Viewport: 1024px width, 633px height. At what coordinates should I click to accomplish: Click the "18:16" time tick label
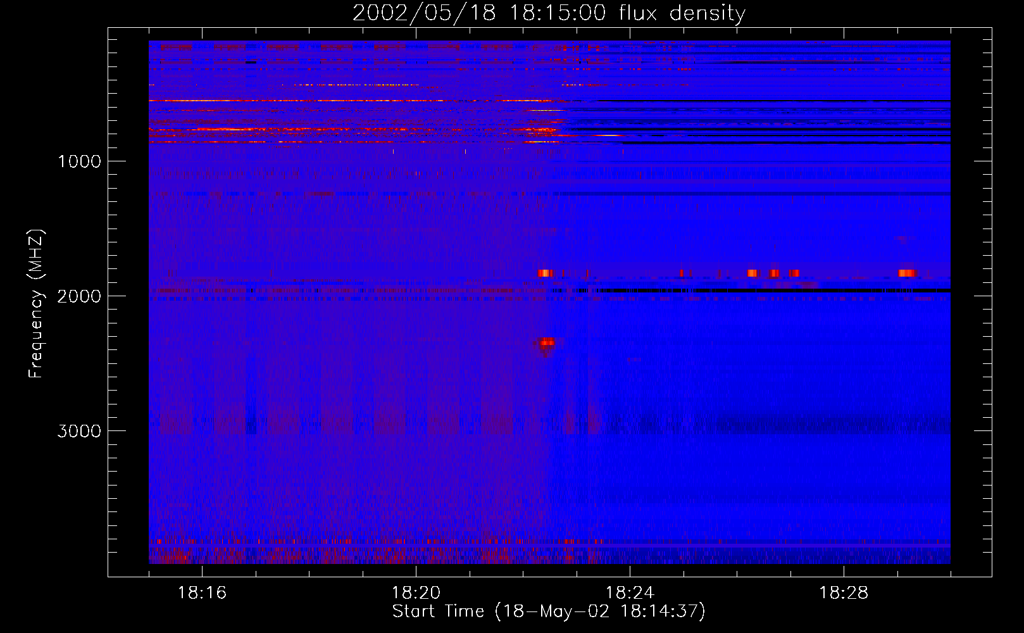(202, 593)
